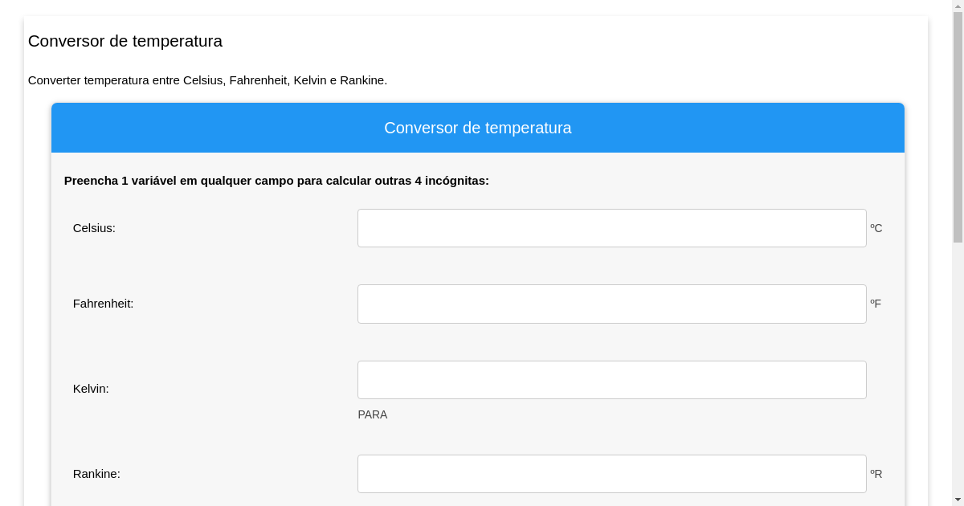The width and height of the screenshot is (964, 506).
Task: Click the scrollbar up arrow
Action: [958, 6]
